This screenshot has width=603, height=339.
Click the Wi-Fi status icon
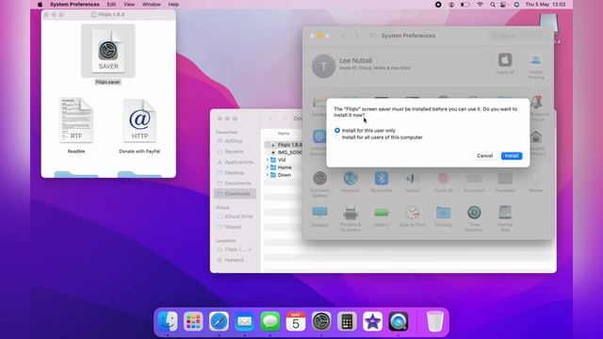click(480, 5)
